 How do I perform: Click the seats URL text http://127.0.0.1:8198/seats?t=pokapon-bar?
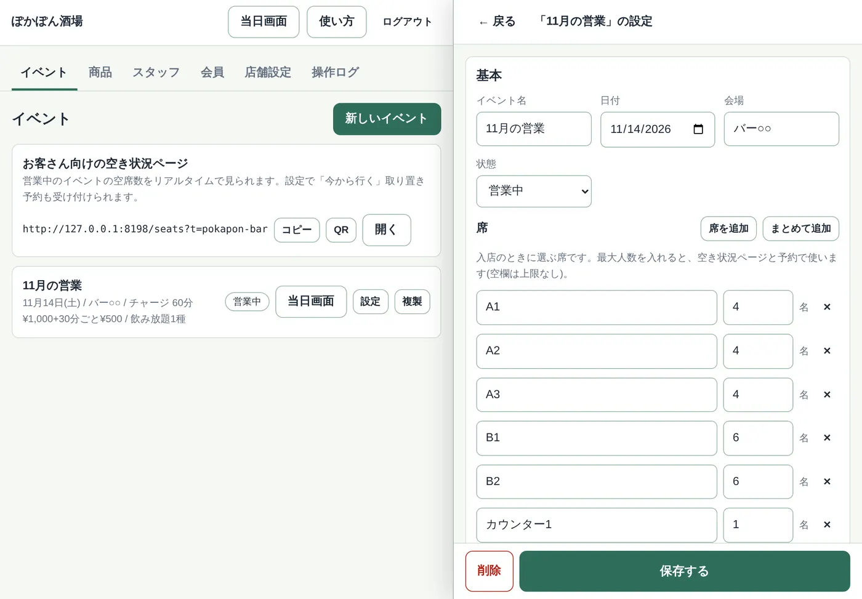[x=145, y=229]
